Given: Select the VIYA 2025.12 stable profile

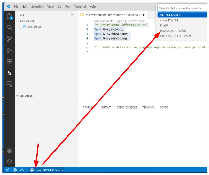Looking at the screenshot, I should (182, 31).
